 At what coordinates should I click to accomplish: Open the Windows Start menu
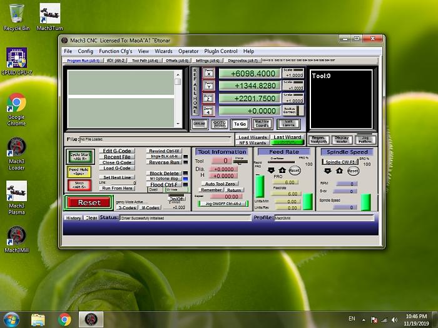[x=11, y=320]
